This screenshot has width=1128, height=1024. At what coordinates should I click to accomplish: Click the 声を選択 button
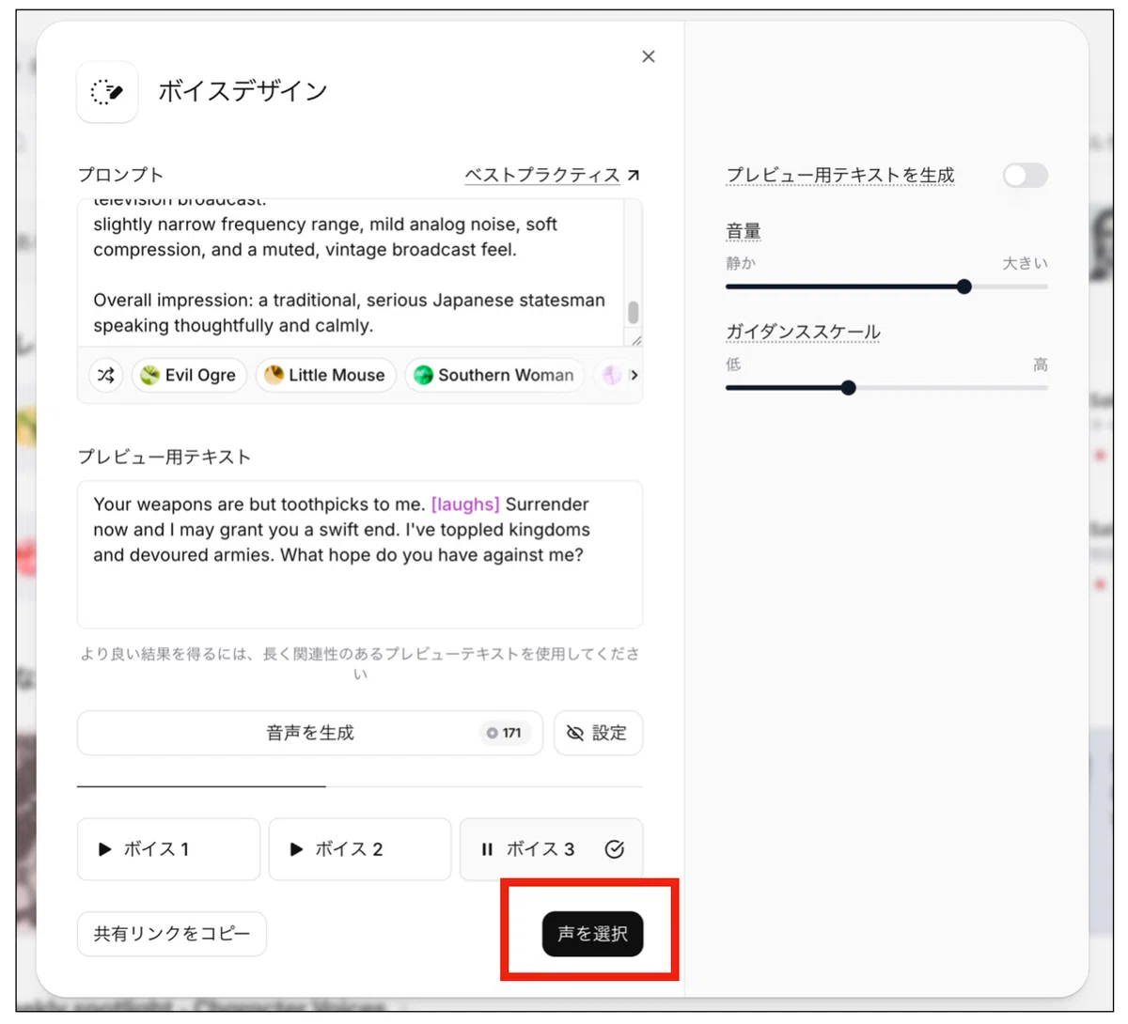592,934
